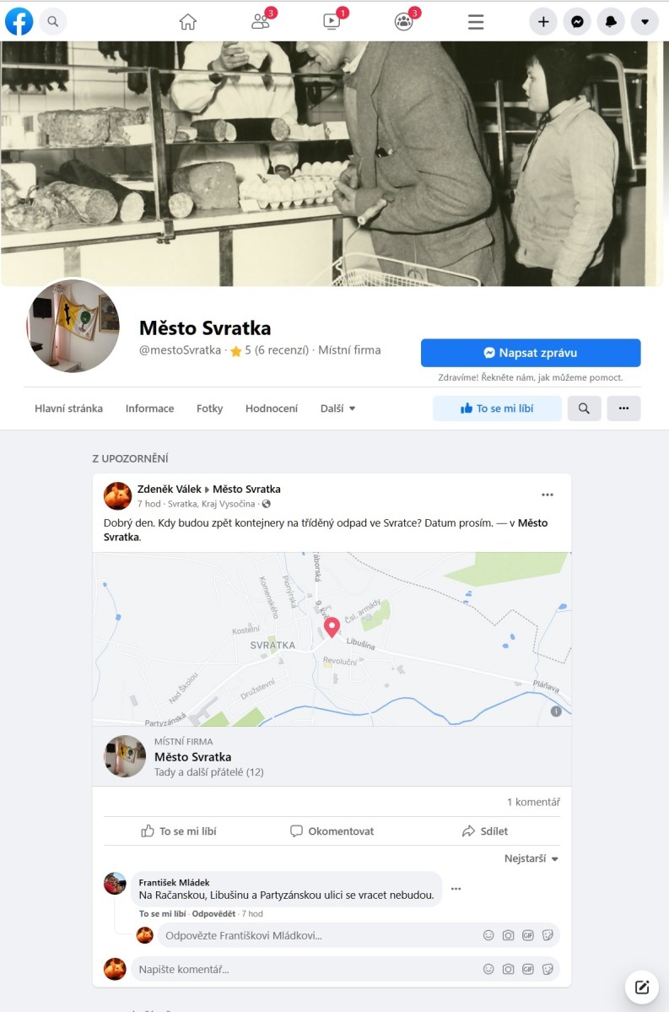Open the Watch video icon
Image resolution: width=669 pixels, height=1012 pixels.
pyautogui.click(x=332, y=21)
